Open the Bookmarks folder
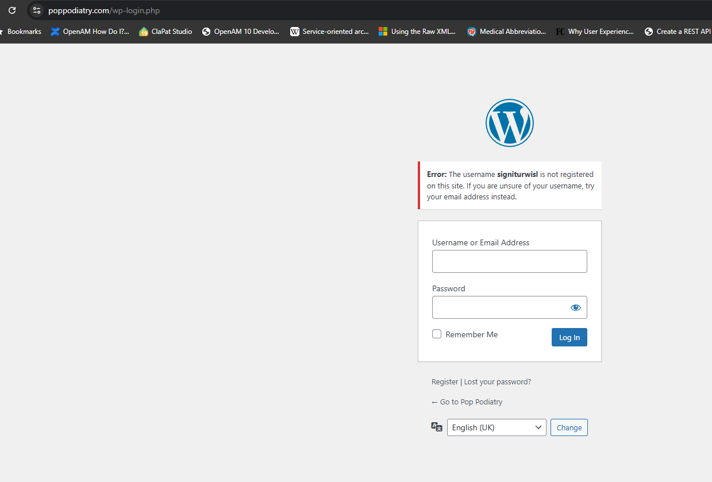The height and width of the screenshot is (482, 712). click(21, 32)
